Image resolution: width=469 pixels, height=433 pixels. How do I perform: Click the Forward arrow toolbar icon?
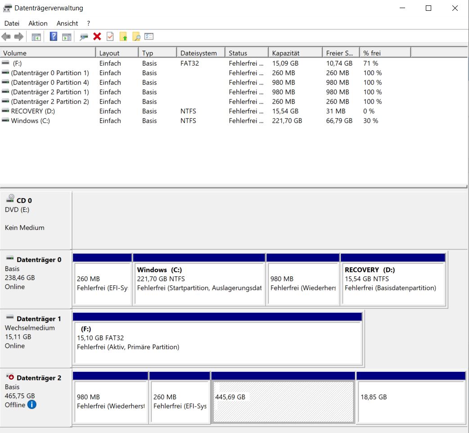[19, 37]
